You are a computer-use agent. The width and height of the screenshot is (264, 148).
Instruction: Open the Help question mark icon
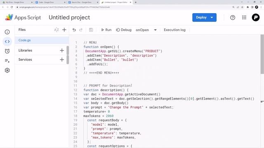tap(233, 17)
